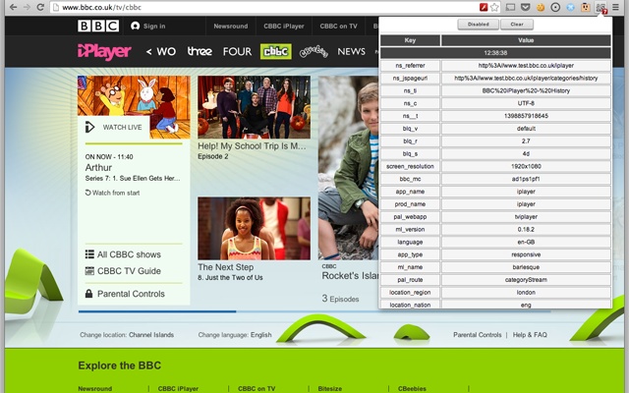629x393 pixels.
Task: Click the Value column header
Action: pos(526,40)
